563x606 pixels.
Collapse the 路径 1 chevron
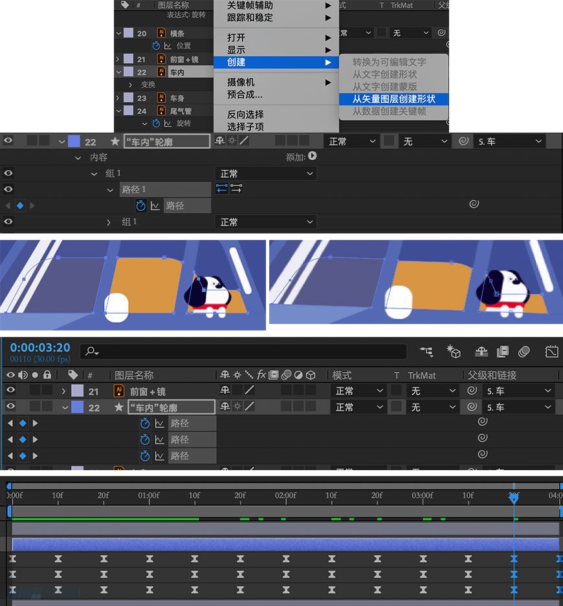pyautogui.click(x=110, y=189)
